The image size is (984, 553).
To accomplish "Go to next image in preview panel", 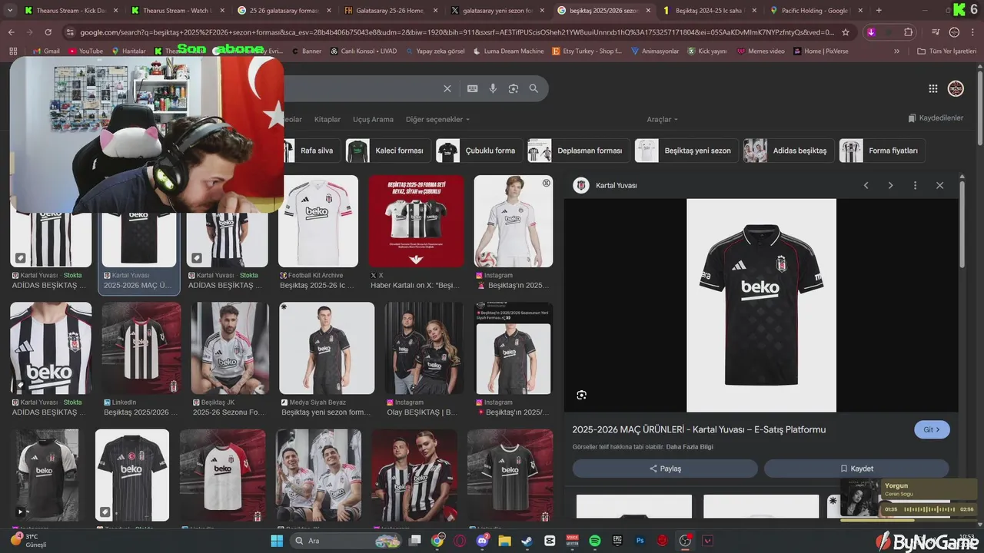I will click(x=890, y=185).
